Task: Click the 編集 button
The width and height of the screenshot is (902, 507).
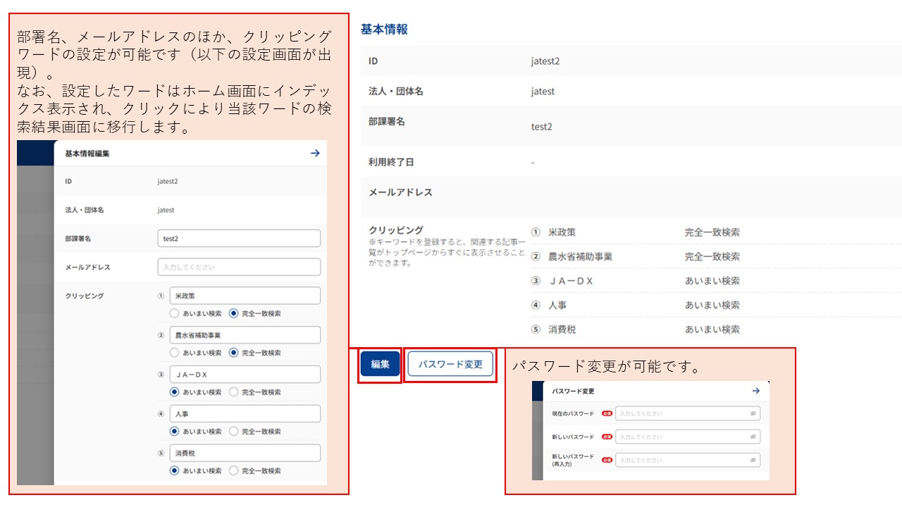Action: click(x=380, y=364)
